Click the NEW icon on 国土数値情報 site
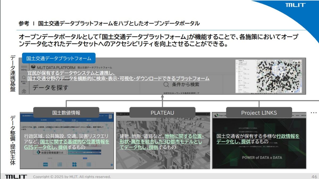 click(45, 164)
